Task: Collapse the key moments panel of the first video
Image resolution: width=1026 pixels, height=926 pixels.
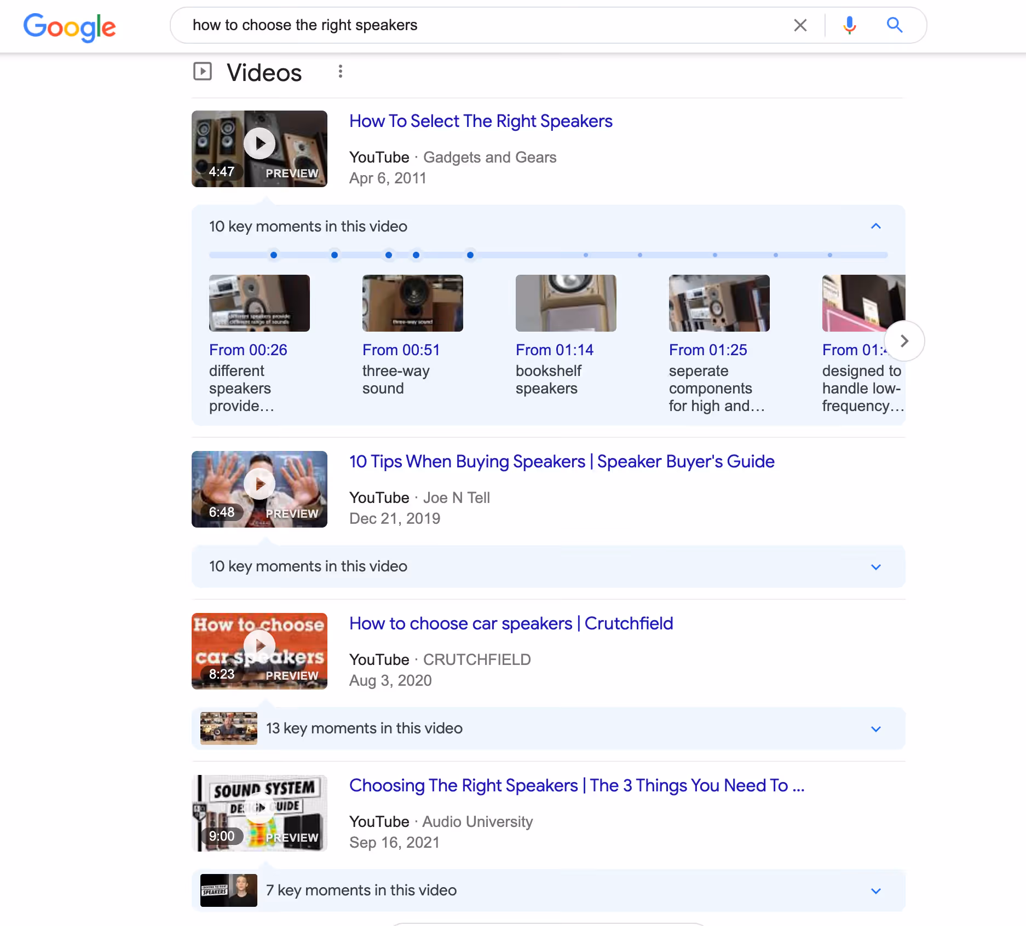Action: 876,226
